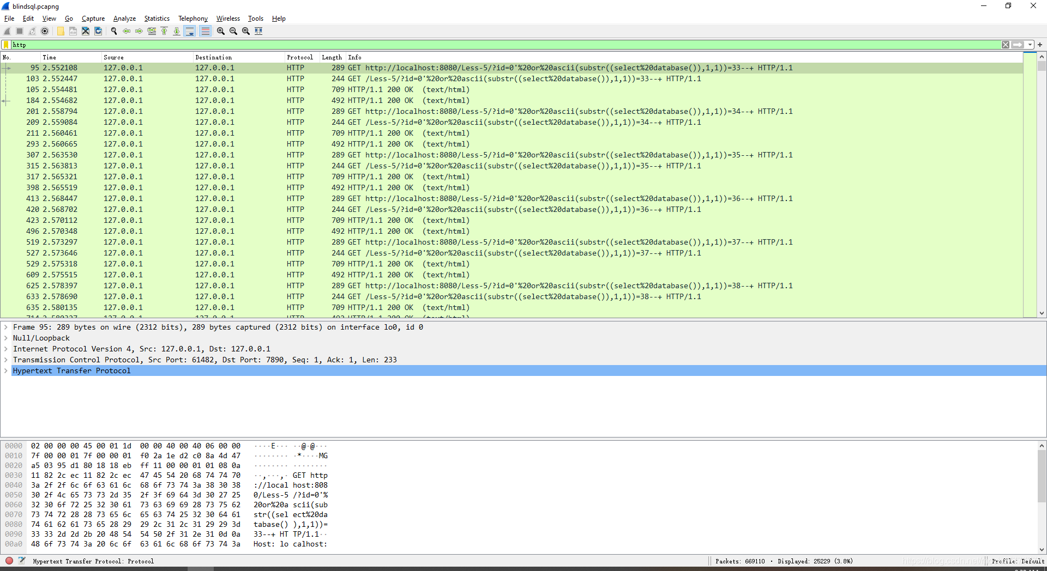Zoom in on packet text
This screenshot has height=571, width=1047.
221,31
